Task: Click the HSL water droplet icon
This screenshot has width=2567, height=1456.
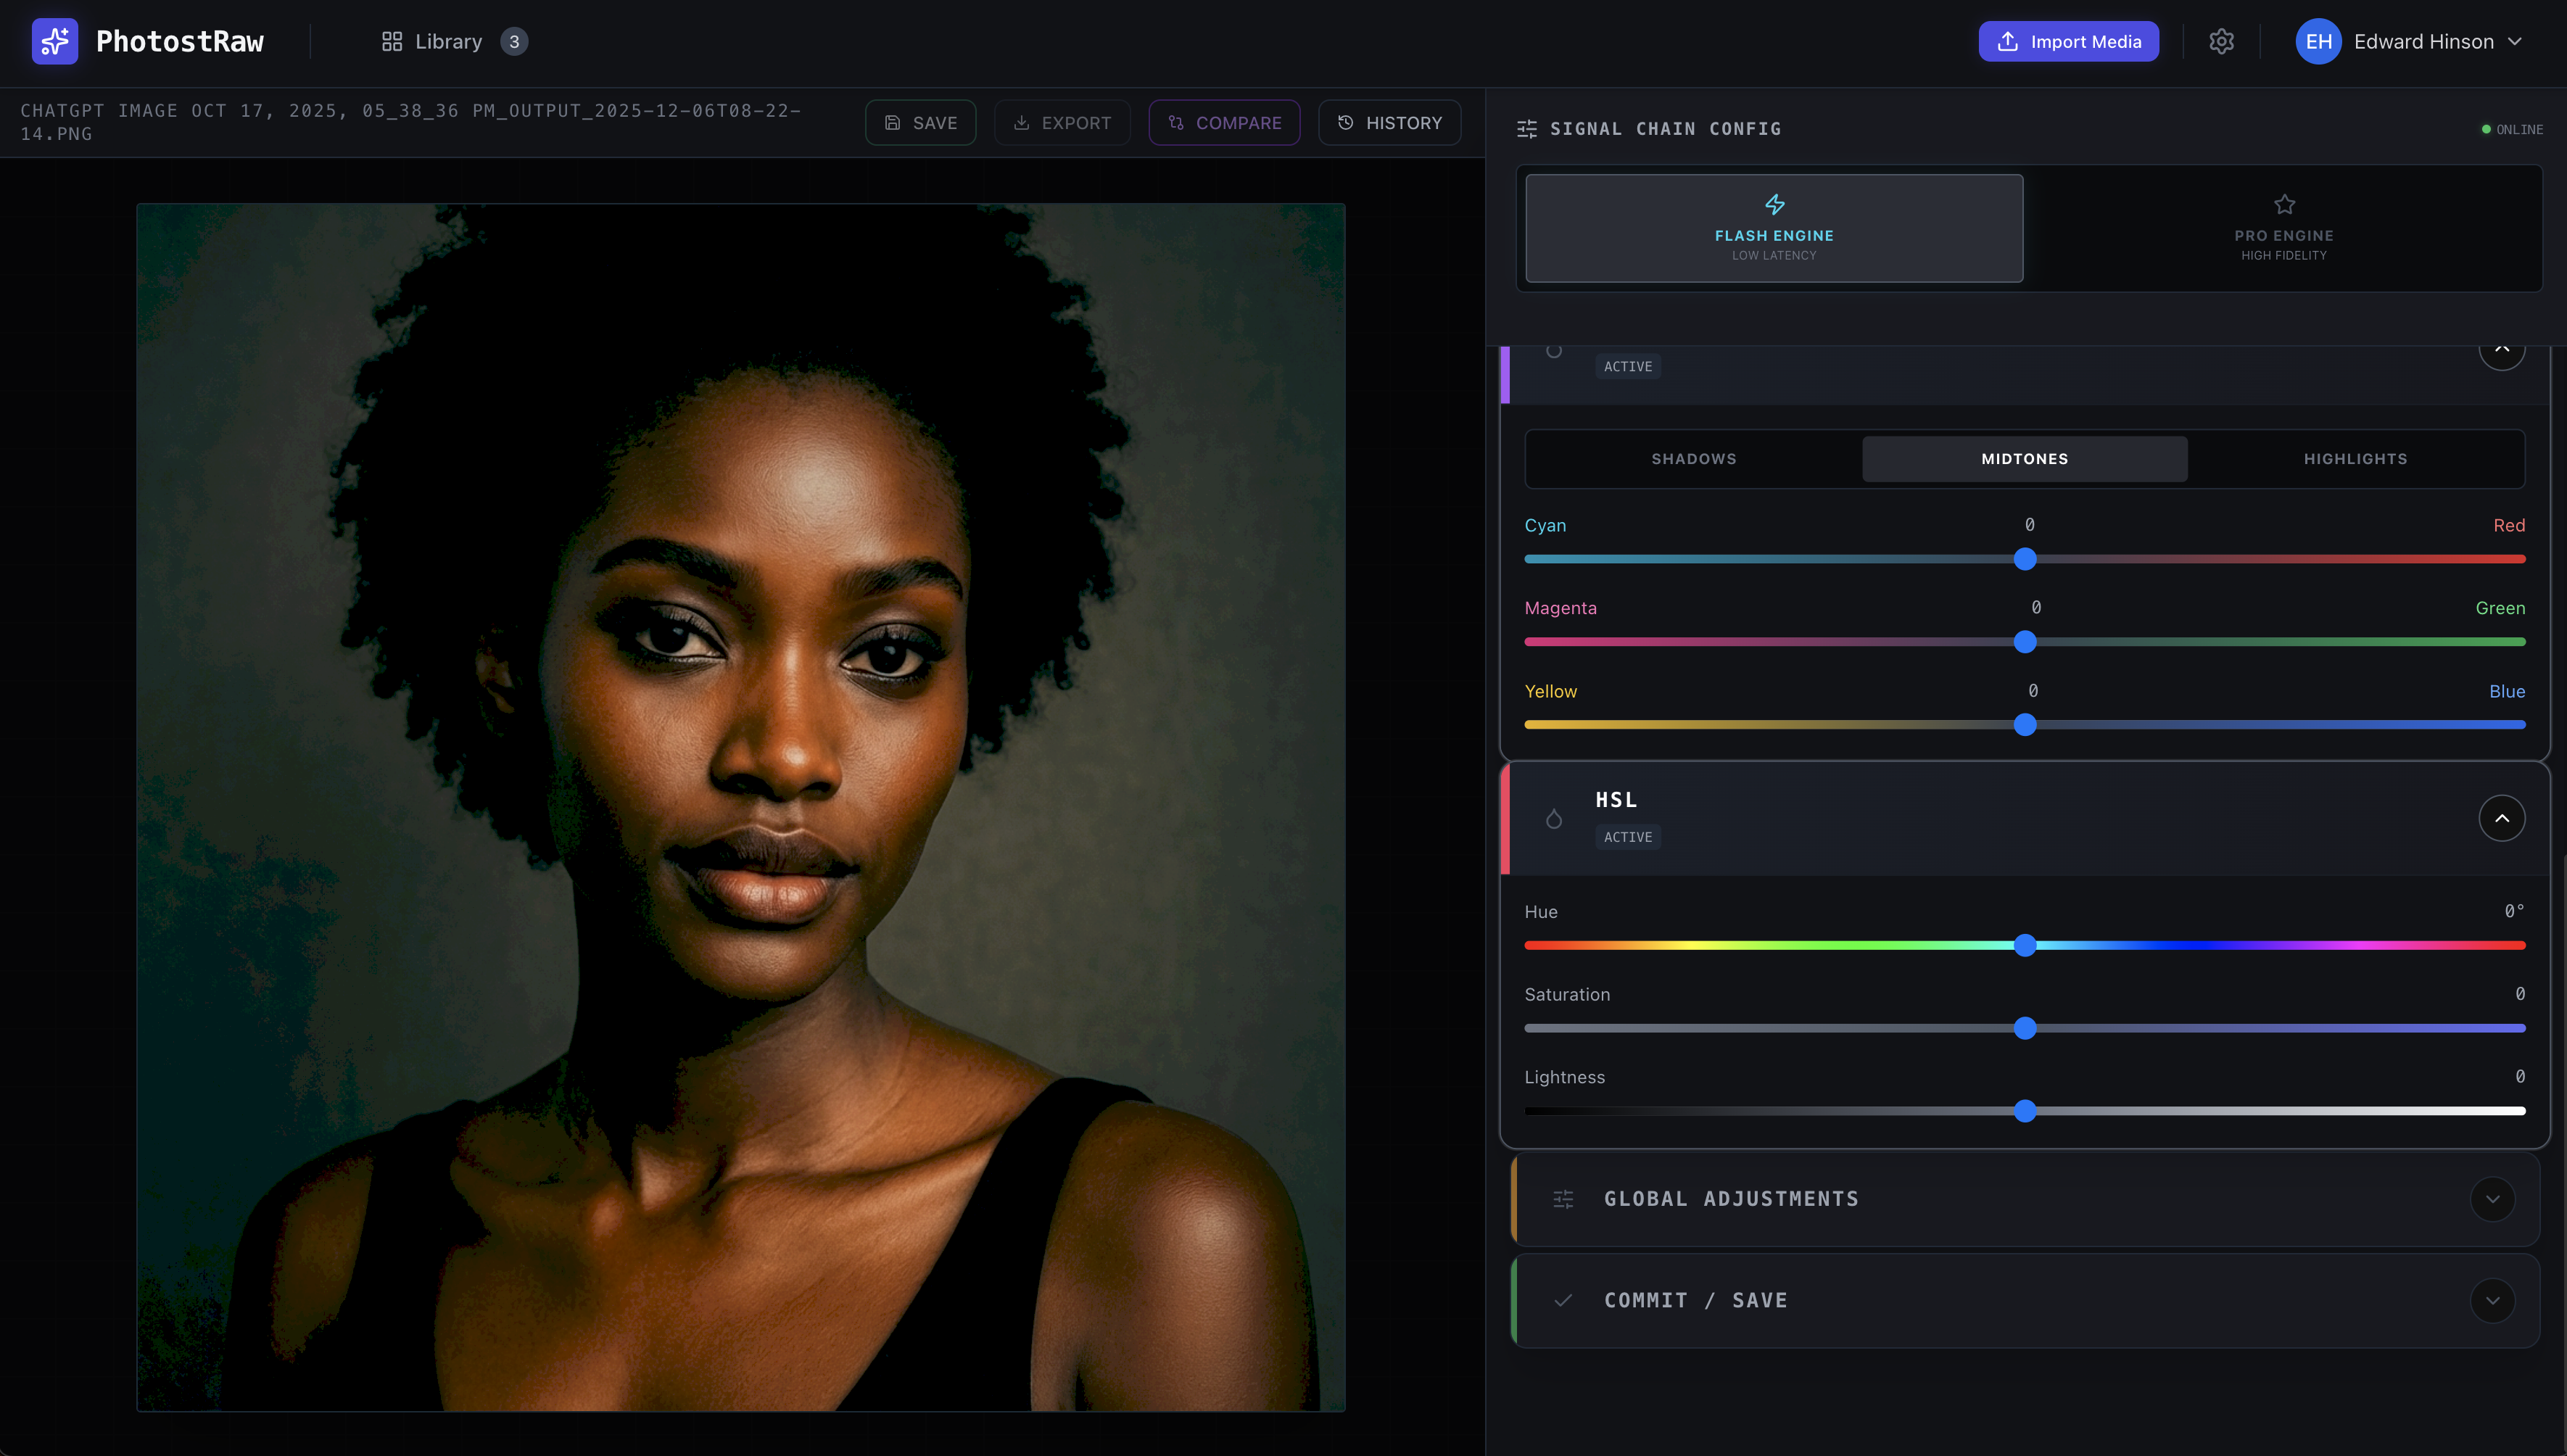Action: point(1554,818)
